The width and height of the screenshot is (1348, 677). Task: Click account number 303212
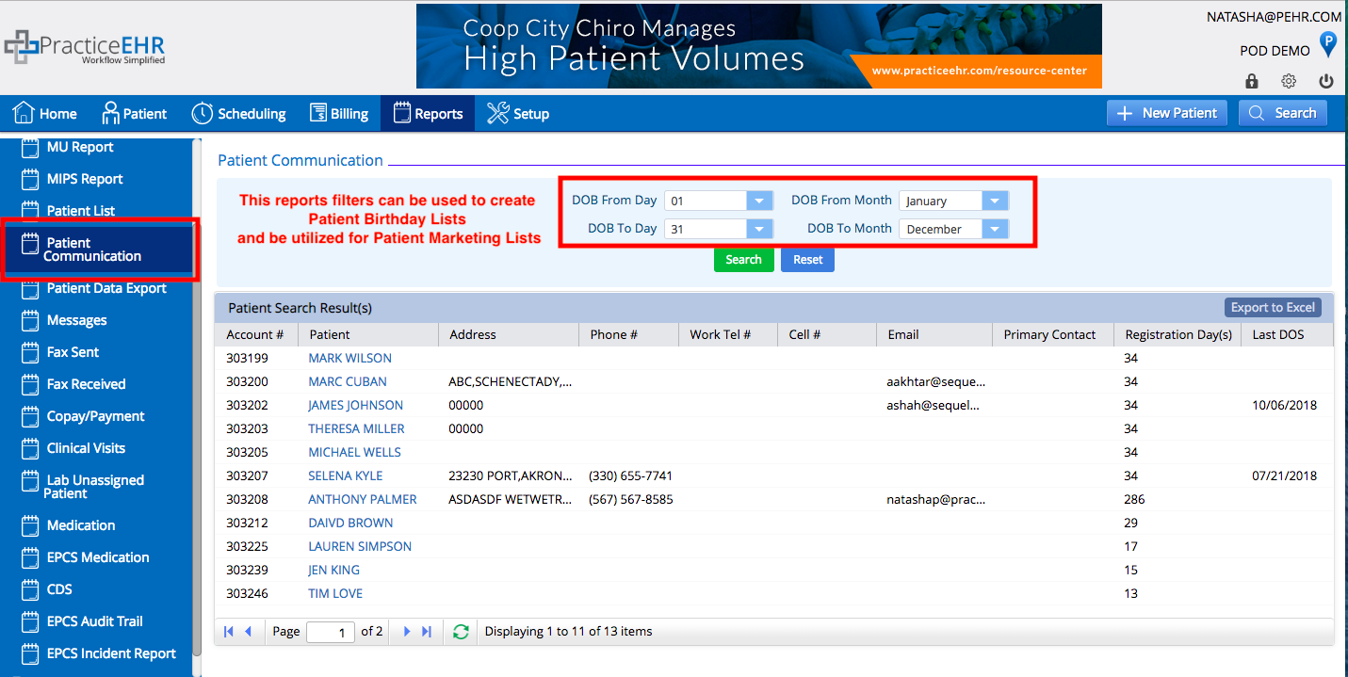click(x=247, y=523)
